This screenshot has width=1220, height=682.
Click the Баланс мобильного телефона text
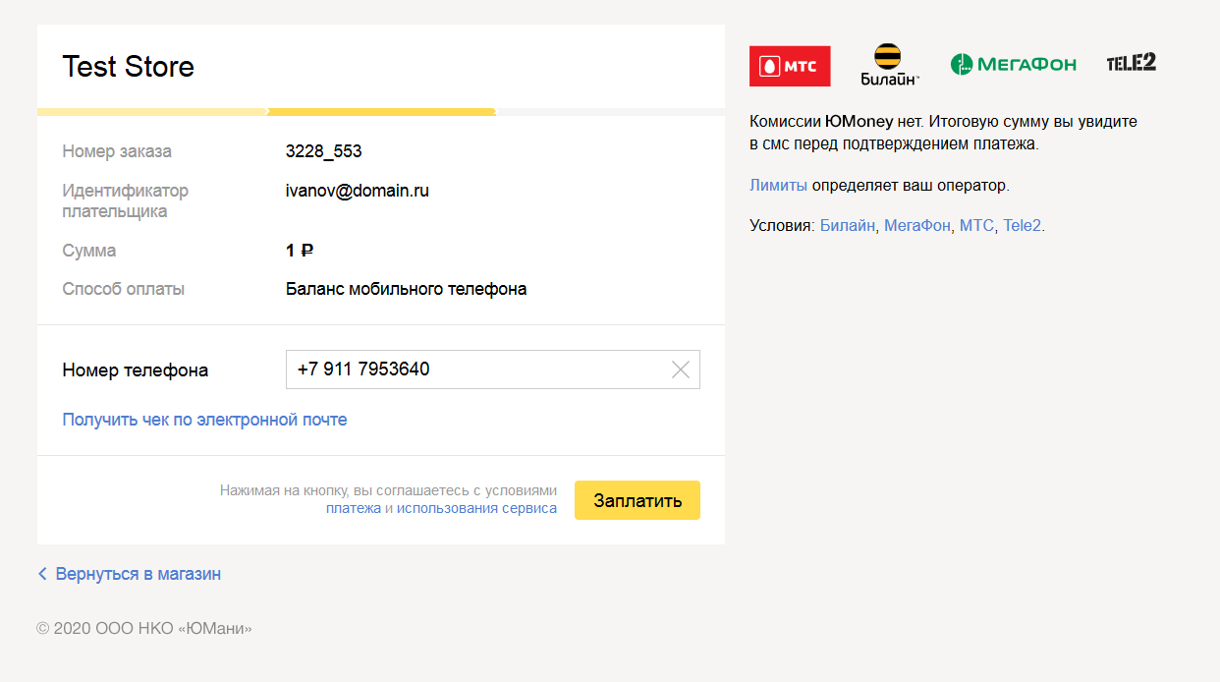click(x=406, y=289)
